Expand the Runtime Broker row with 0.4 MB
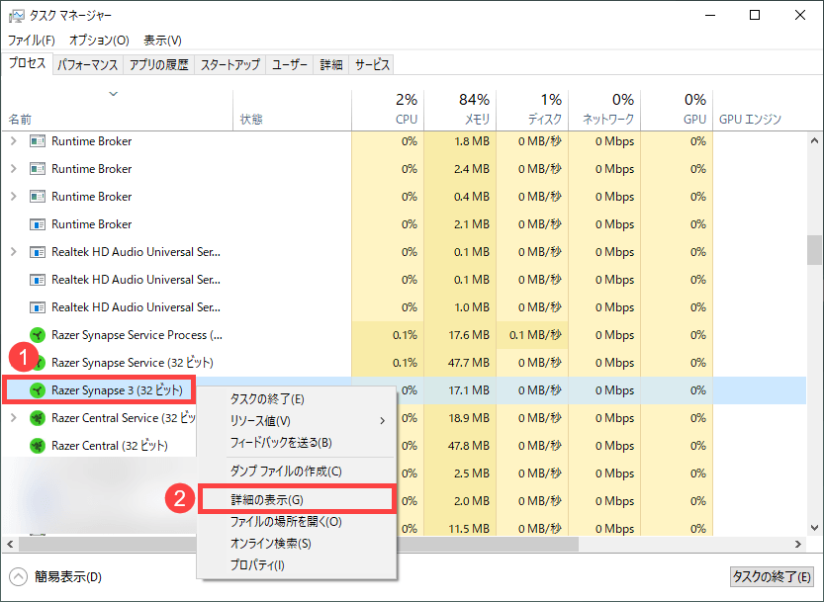The height and width of the screenshot is (602, 824). pos(14,197)
